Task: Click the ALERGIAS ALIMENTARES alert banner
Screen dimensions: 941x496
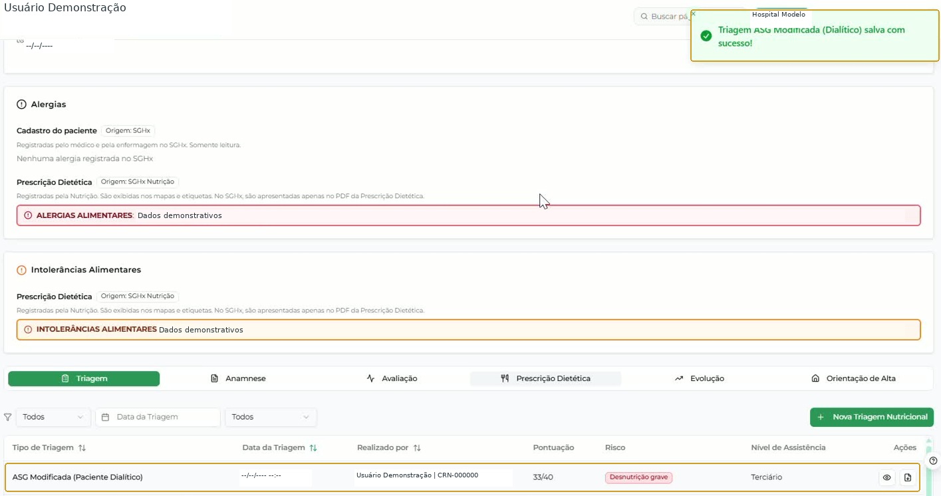Action: pyautogui.click(x=468, y=215)
